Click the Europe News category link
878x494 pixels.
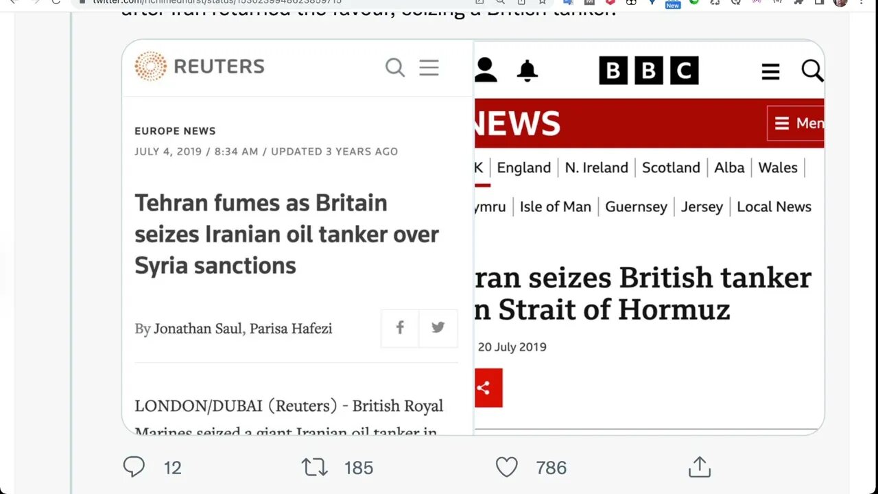(x=175, y=131)
